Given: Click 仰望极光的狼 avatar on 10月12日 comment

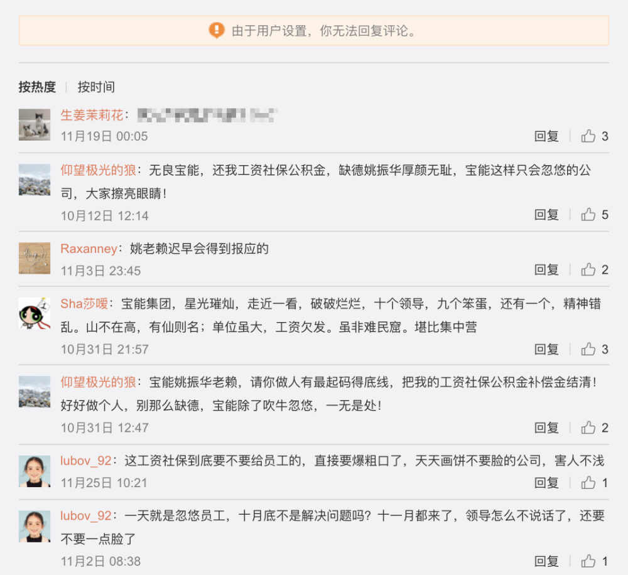Looking at the screenshot, I should coord(35,180).
